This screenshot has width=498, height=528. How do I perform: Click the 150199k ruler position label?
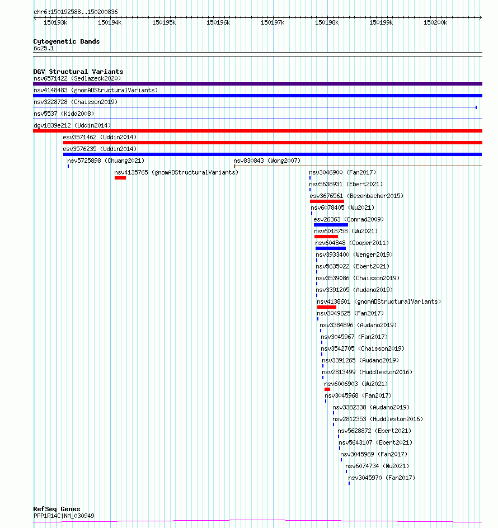click(x=381, y=22)
